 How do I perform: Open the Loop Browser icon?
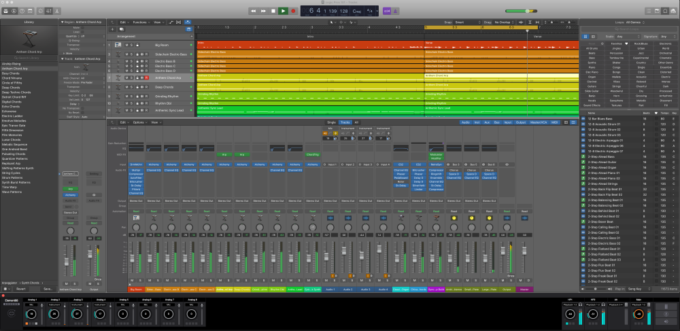[665, 11]
